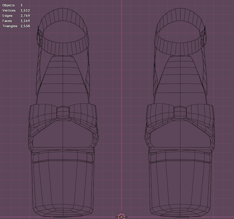Click the 'Edges' statistics label
The height and width of the screenshot is (219, 234).
[x=7, y=16]
